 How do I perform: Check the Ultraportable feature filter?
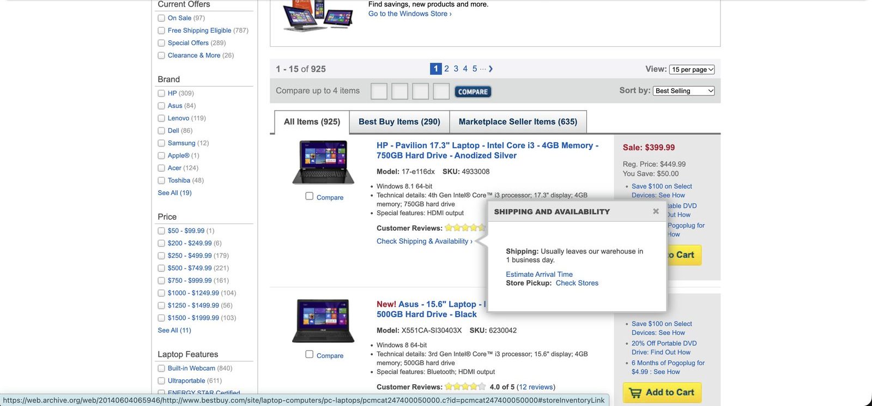(161, 381)
